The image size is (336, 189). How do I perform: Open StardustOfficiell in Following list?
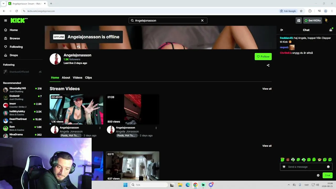coord(22,72)
